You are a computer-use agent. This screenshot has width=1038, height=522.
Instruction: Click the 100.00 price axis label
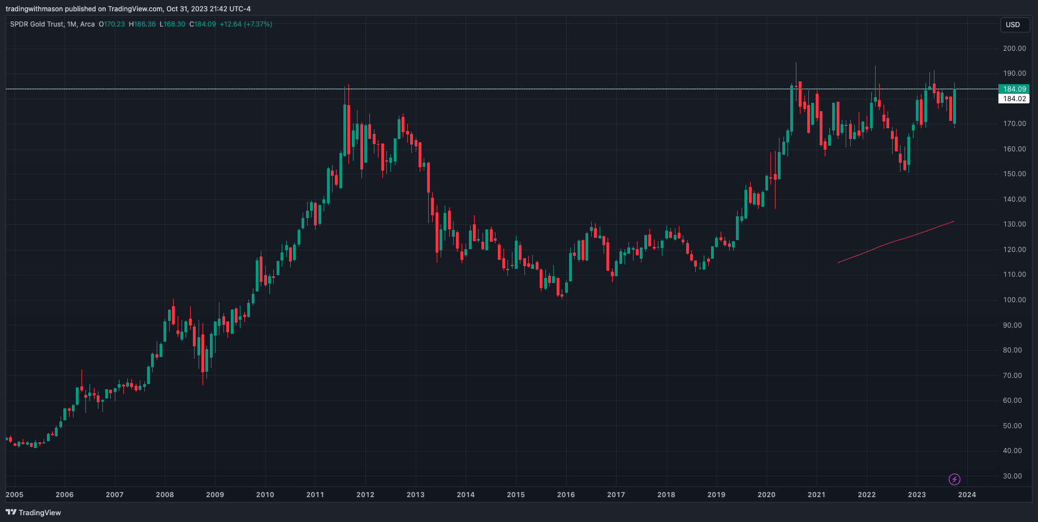[x=1014, y=300]
